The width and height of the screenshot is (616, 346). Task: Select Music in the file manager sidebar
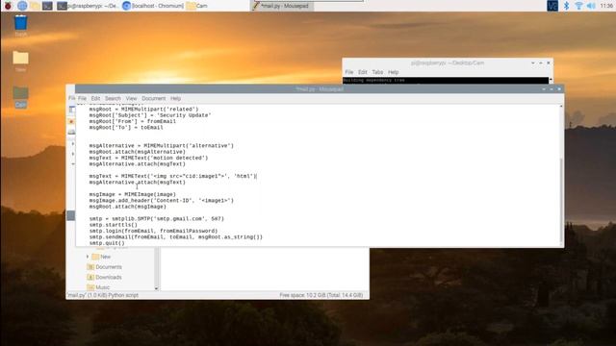pyautogui.click(x=98, y=287)
